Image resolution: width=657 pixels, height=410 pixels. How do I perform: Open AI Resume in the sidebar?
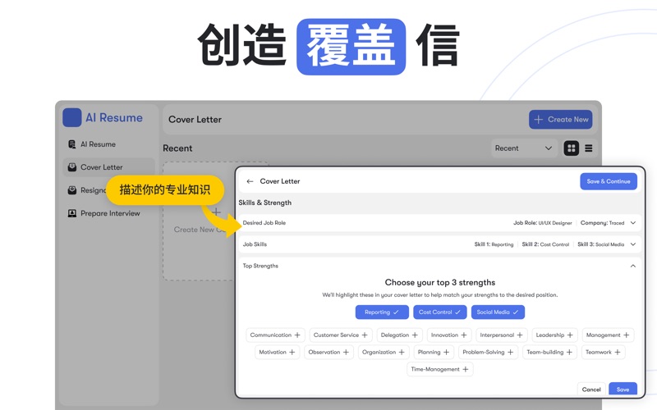click(x=108, y=144)
